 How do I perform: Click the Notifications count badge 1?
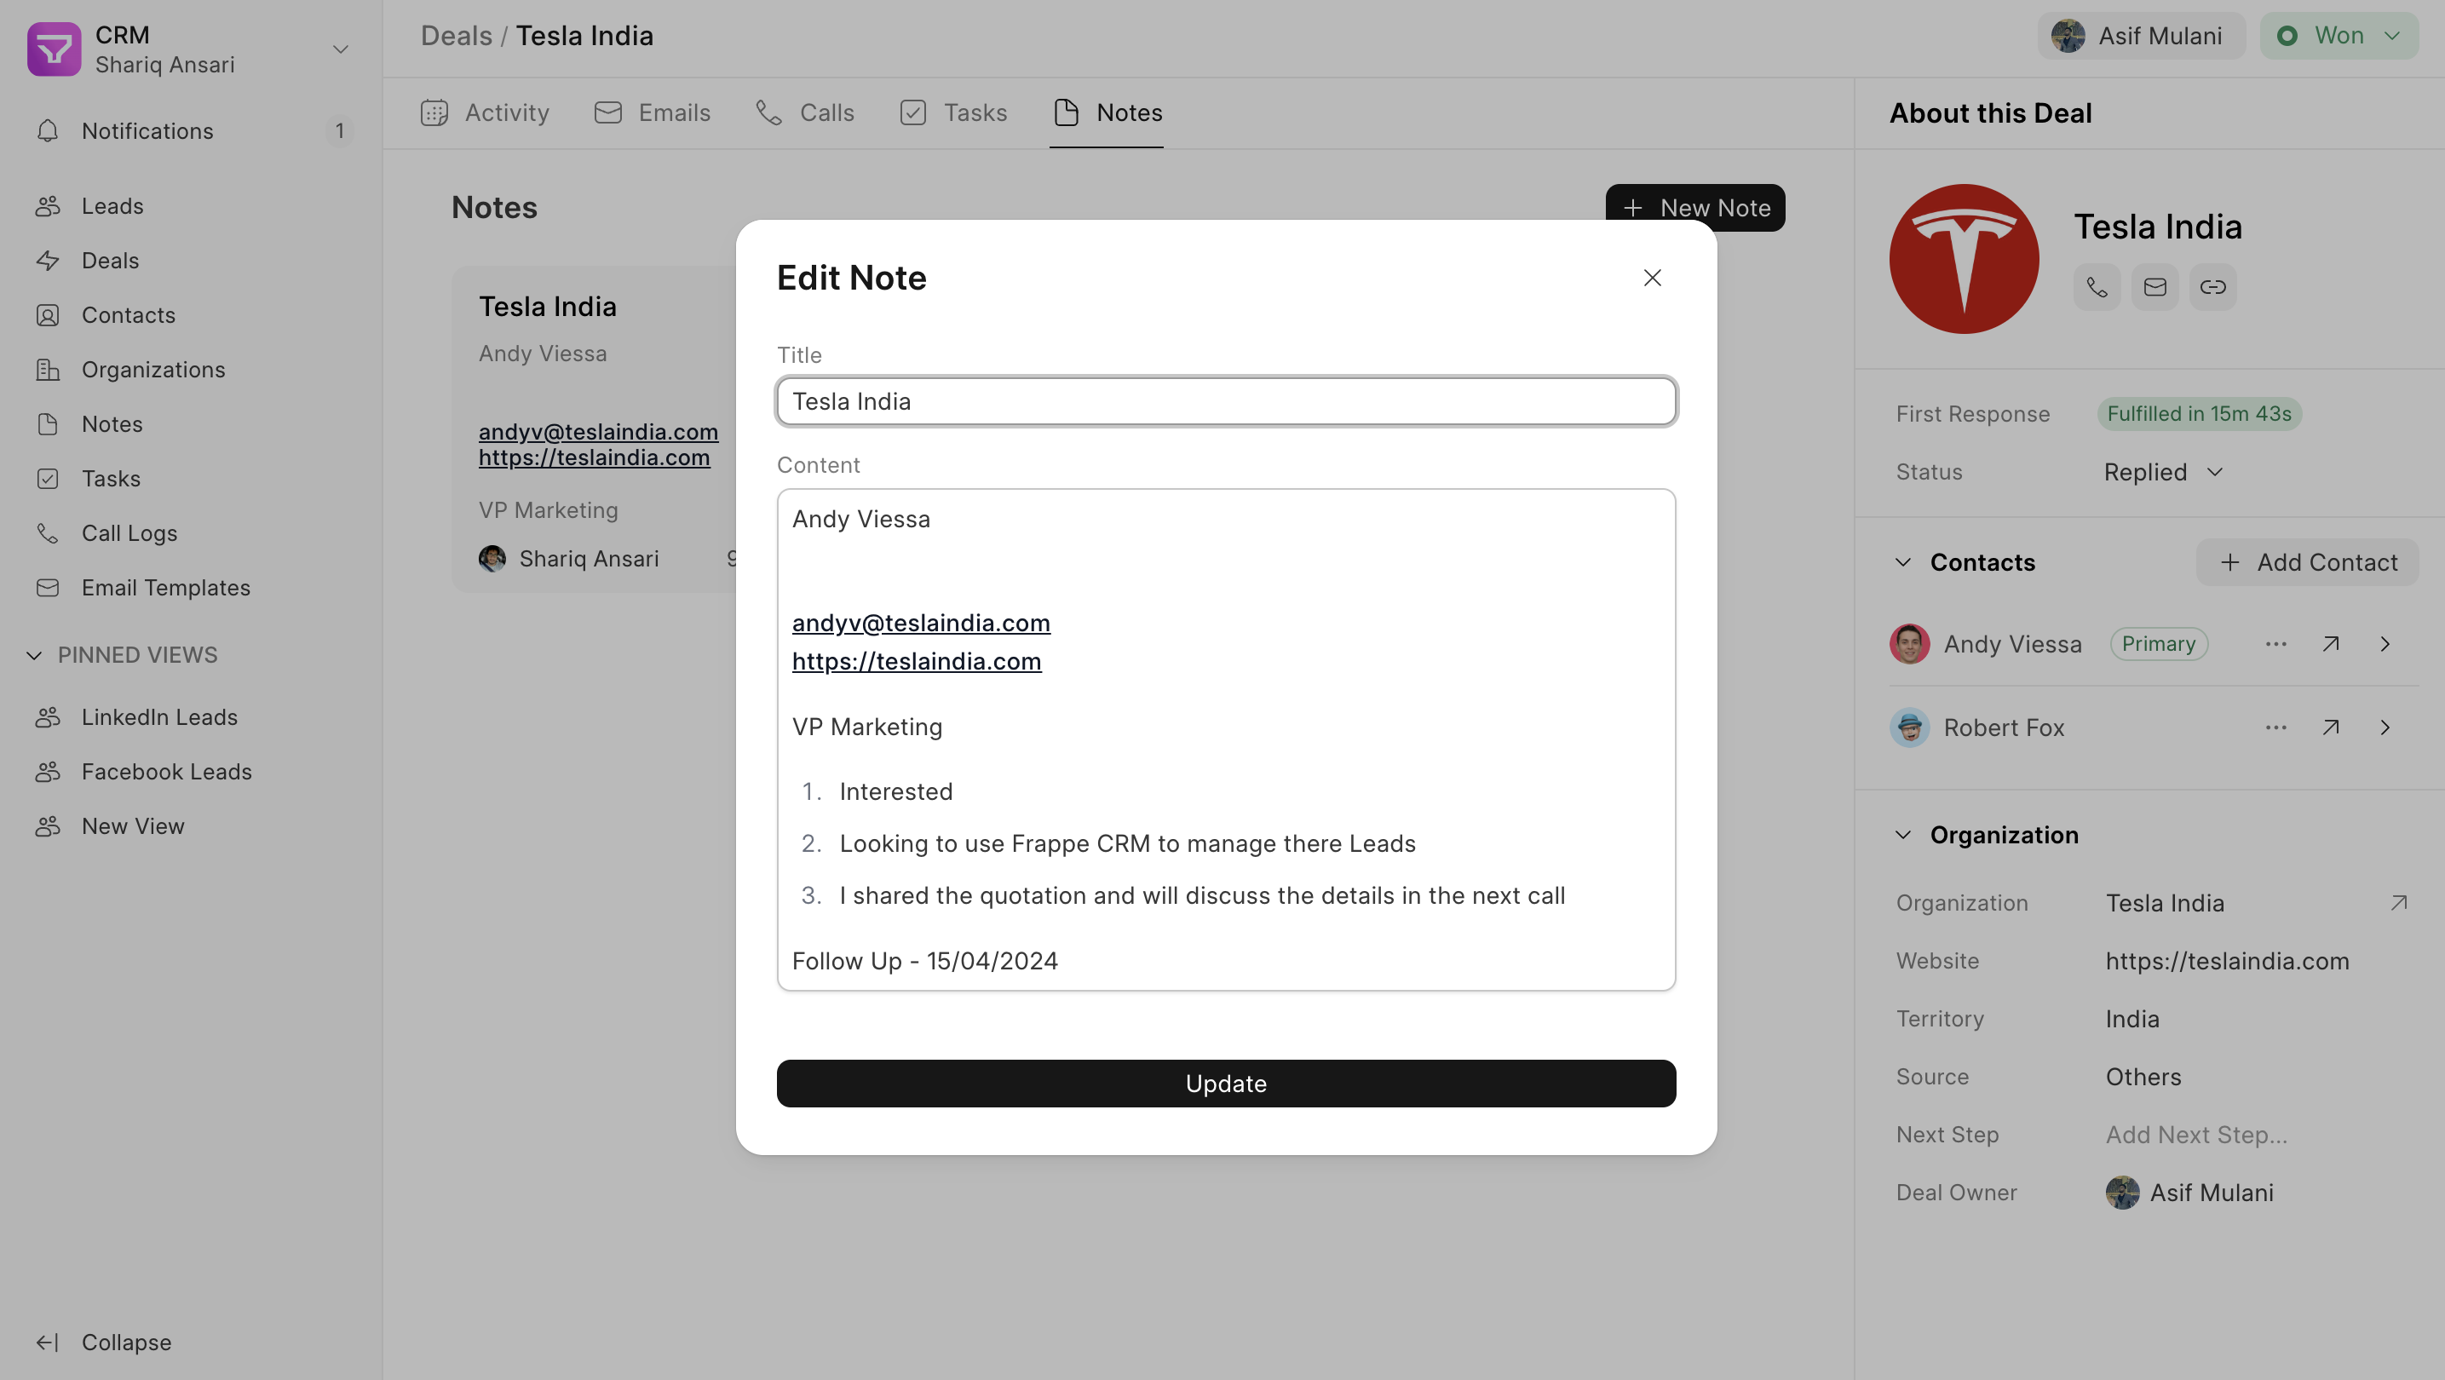pos(339,131)
